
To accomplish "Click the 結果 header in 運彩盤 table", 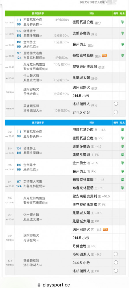I will (122, 122).
